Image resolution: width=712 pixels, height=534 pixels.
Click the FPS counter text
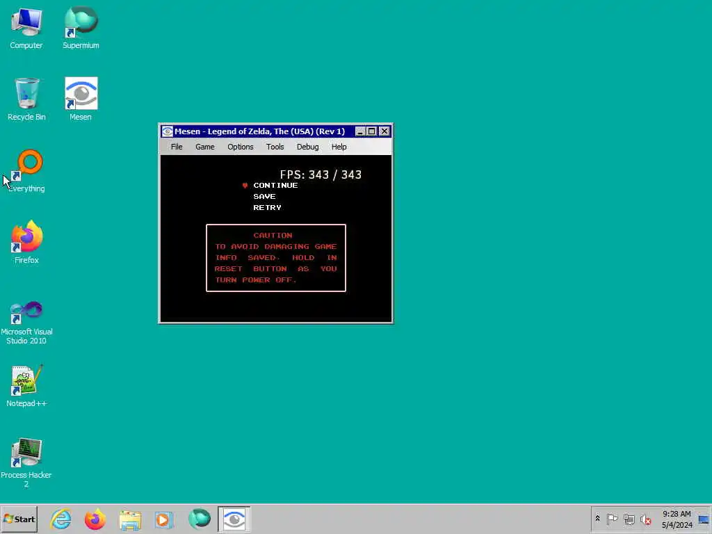click(x=321, y=175)
